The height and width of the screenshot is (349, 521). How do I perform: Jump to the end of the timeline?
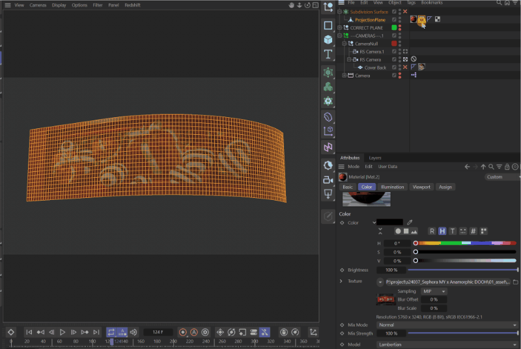click(96, 332)
